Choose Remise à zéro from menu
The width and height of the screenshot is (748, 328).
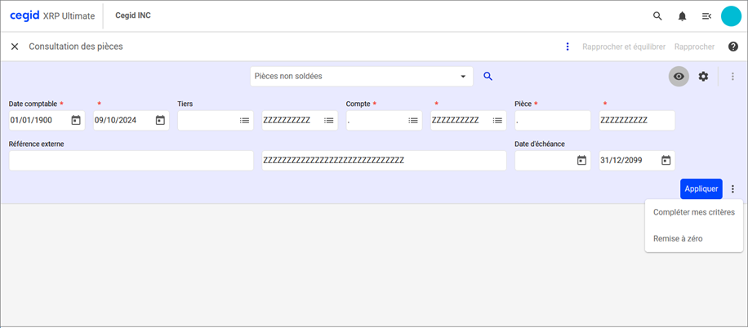(x=678, y=238)
